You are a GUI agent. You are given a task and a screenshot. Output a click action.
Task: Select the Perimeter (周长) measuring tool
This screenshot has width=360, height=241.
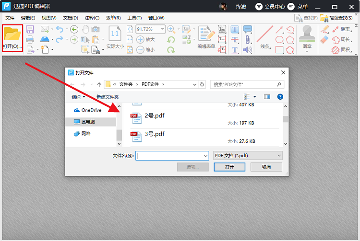coord(342,39)
